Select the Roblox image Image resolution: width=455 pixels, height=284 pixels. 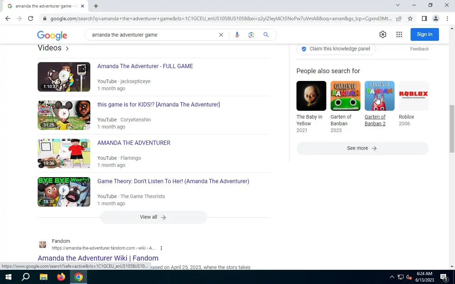coord(414,96)
